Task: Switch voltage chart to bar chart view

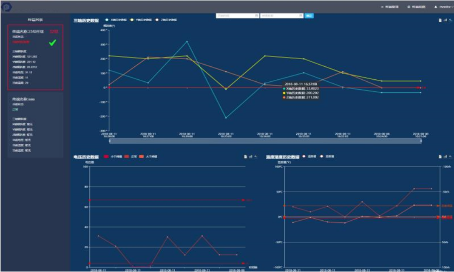Action: click(x=250, y=157)
